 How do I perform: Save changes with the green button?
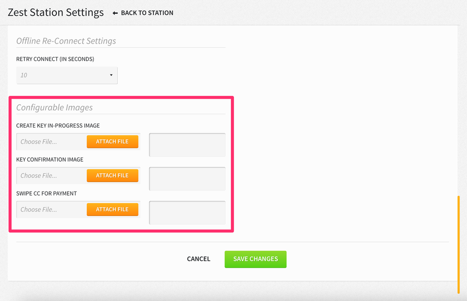[255, 259]
